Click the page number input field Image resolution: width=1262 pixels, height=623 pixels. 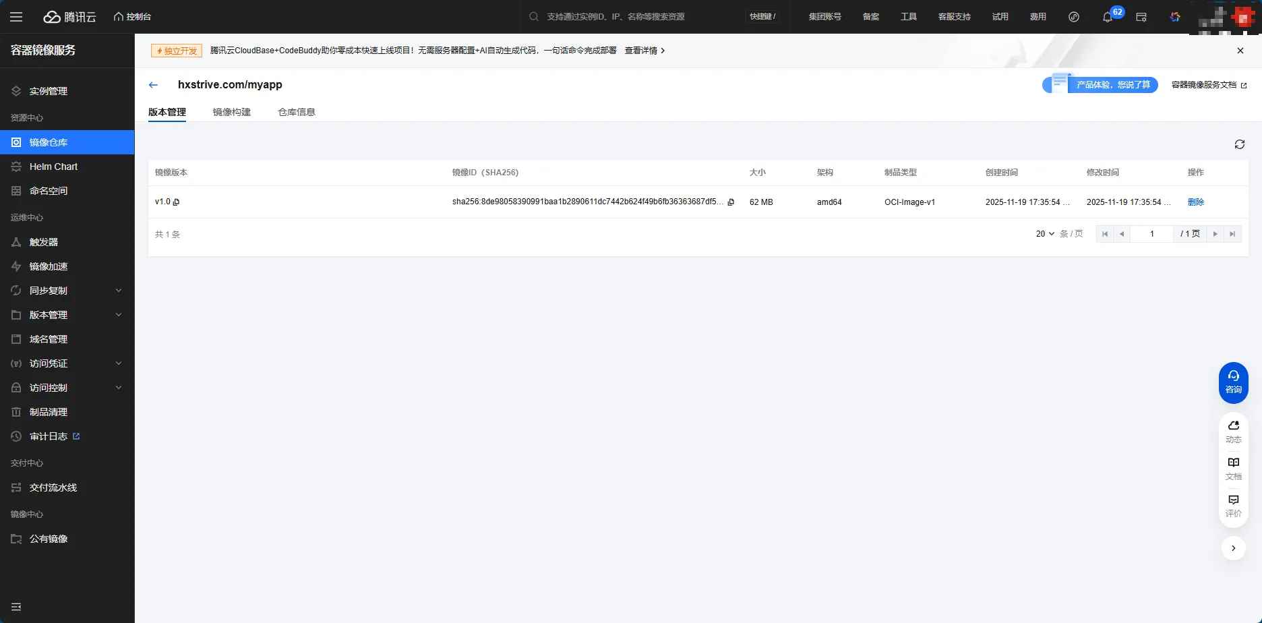(x=1151, y=233)
